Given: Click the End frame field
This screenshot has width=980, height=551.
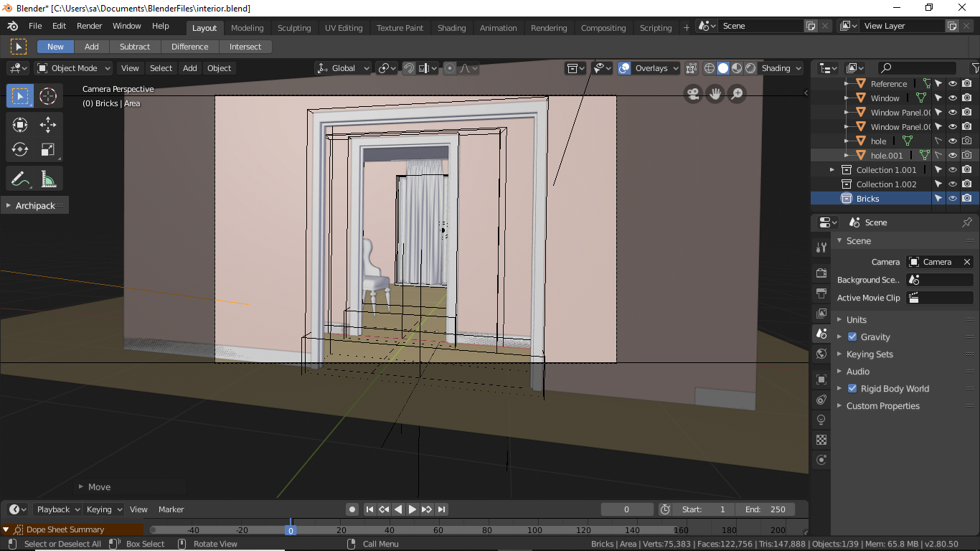Looking at the screenshot, I should pyautogui.click(x=766, y=509).
